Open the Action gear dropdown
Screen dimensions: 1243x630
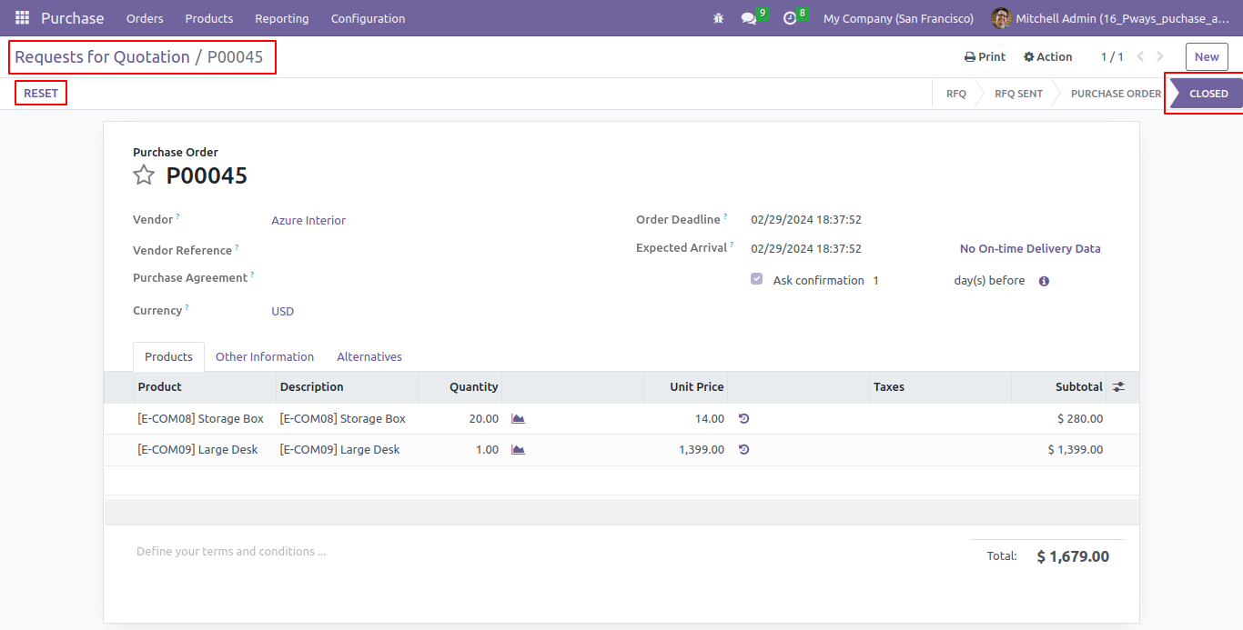(x=1047, y=56)
